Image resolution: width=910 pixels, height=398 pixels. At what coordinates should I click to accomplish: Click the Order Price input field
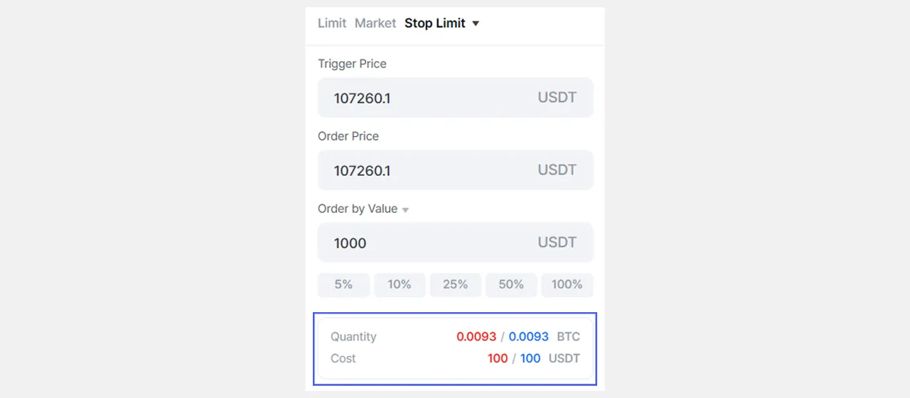point(427,170)
